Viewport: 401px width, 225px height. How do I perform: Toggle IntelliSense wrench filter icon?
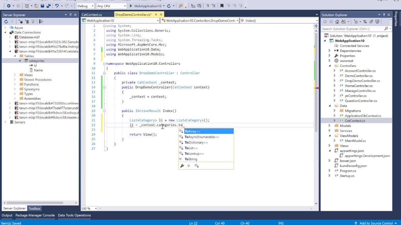[182, 166]
